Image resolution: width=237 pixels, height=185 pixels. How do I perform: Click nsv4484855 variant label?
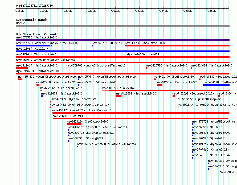click(223, 161)
